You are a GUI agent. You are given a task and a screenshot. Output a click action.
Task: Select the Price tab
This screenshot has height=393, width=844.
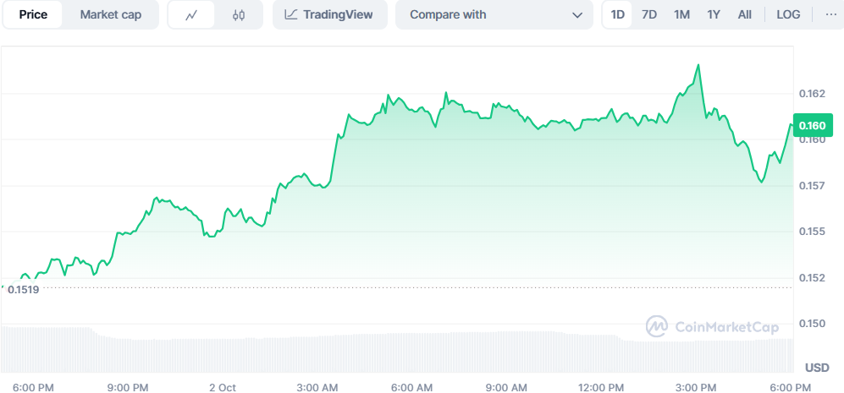pyautogui.click(x=33, y=15)
